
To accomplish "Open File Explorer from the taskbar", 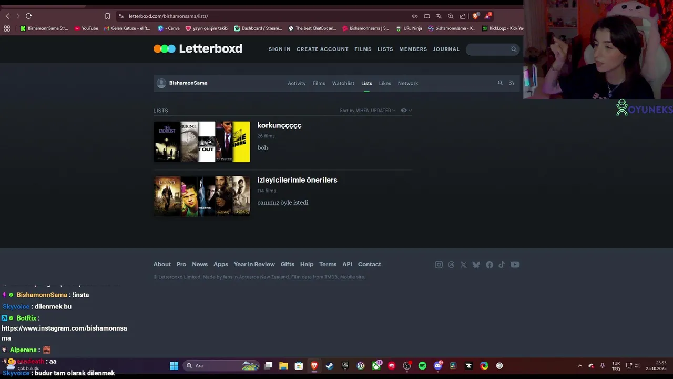I will pyautogui.click(x=283, y=366).
